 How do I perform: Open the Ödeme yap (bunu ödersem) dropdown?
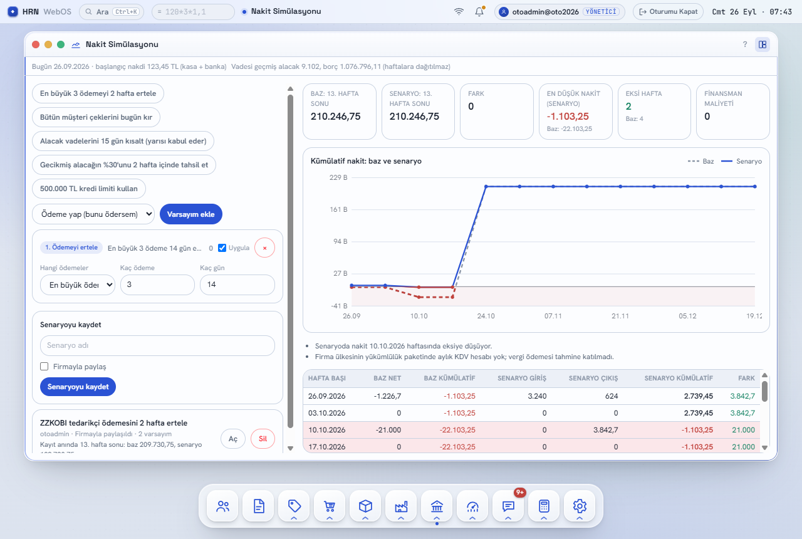click(x=93, y=214)
